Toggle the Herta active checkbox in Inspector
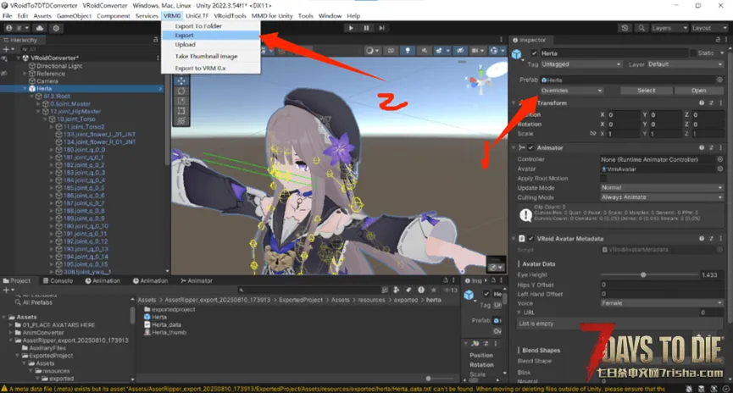 click(534, 53)
